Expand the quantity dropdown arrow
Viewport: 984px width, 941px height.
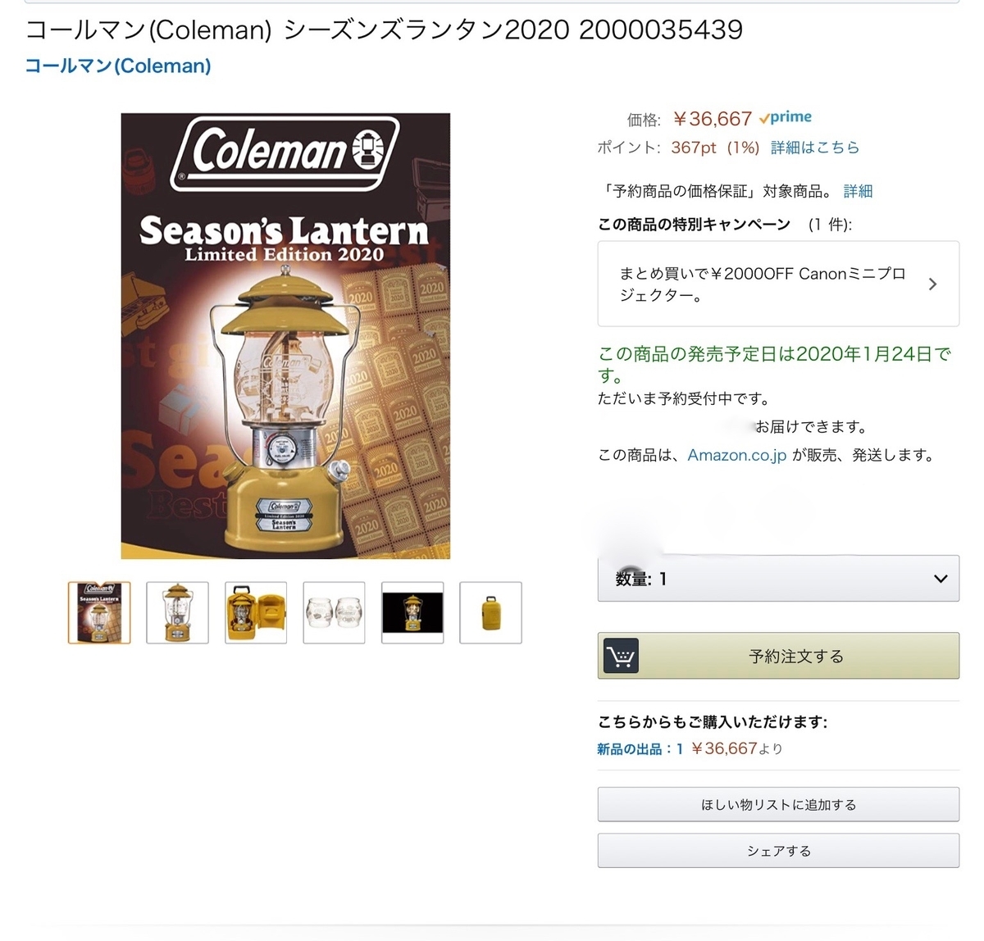pyautogui.click(x=941, y=579)
